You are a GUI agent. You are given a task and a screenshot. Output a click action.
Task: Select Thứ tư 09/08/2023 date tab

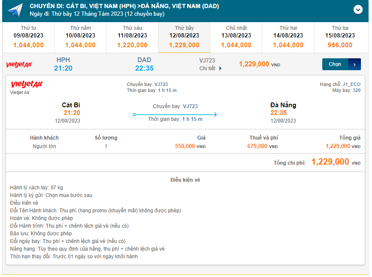(x=28, y=37)
